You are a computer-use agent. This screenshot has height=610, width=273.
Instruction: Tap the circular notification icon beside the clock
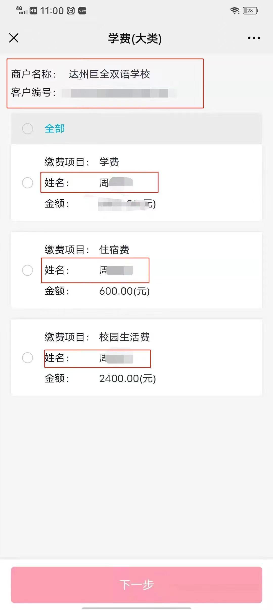71,11
